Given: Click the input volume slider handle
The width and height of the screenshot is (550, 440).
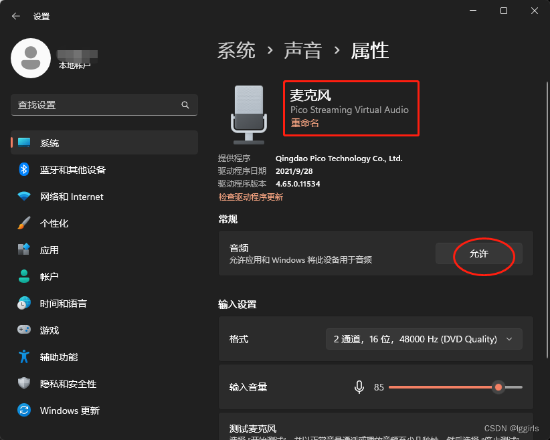Looking at the screenshot, I should point(498,387).
